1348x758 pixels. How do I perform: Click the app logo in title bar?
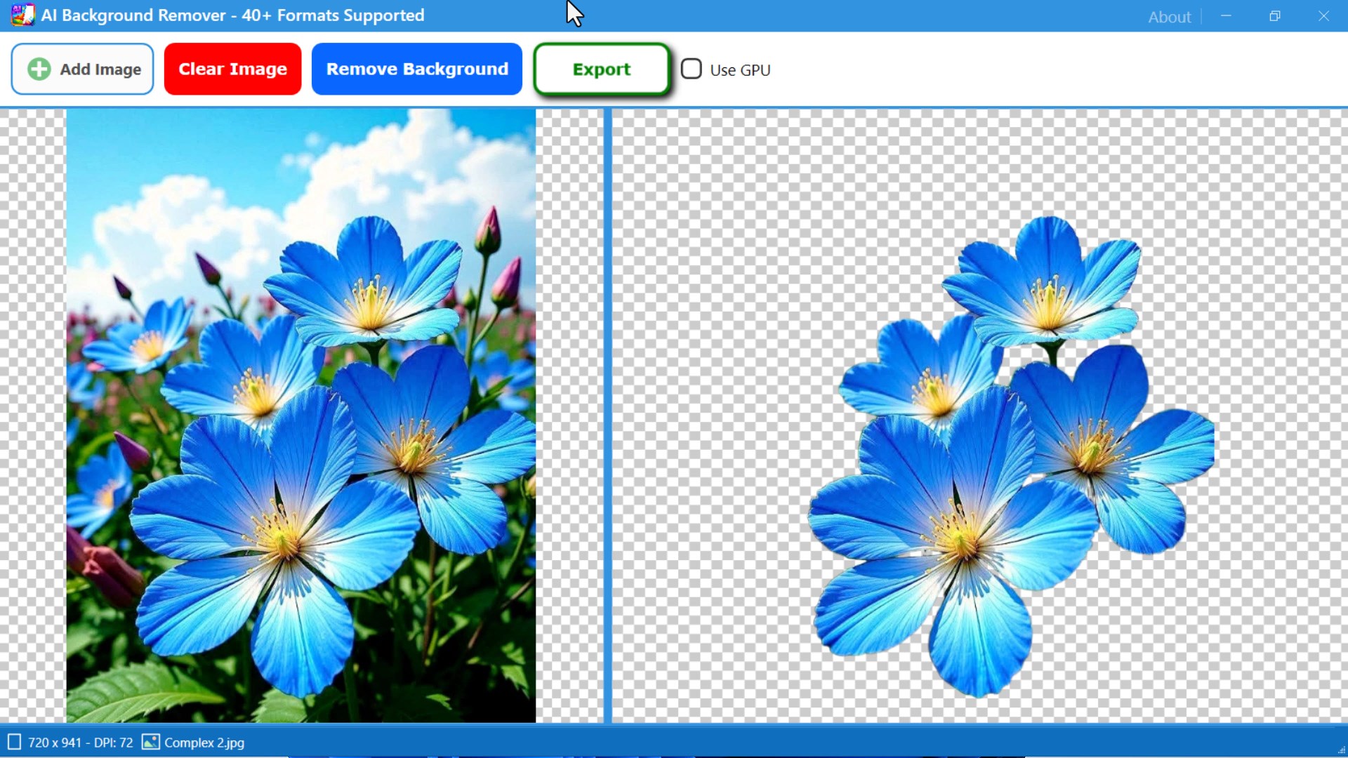tap(22, 15)
